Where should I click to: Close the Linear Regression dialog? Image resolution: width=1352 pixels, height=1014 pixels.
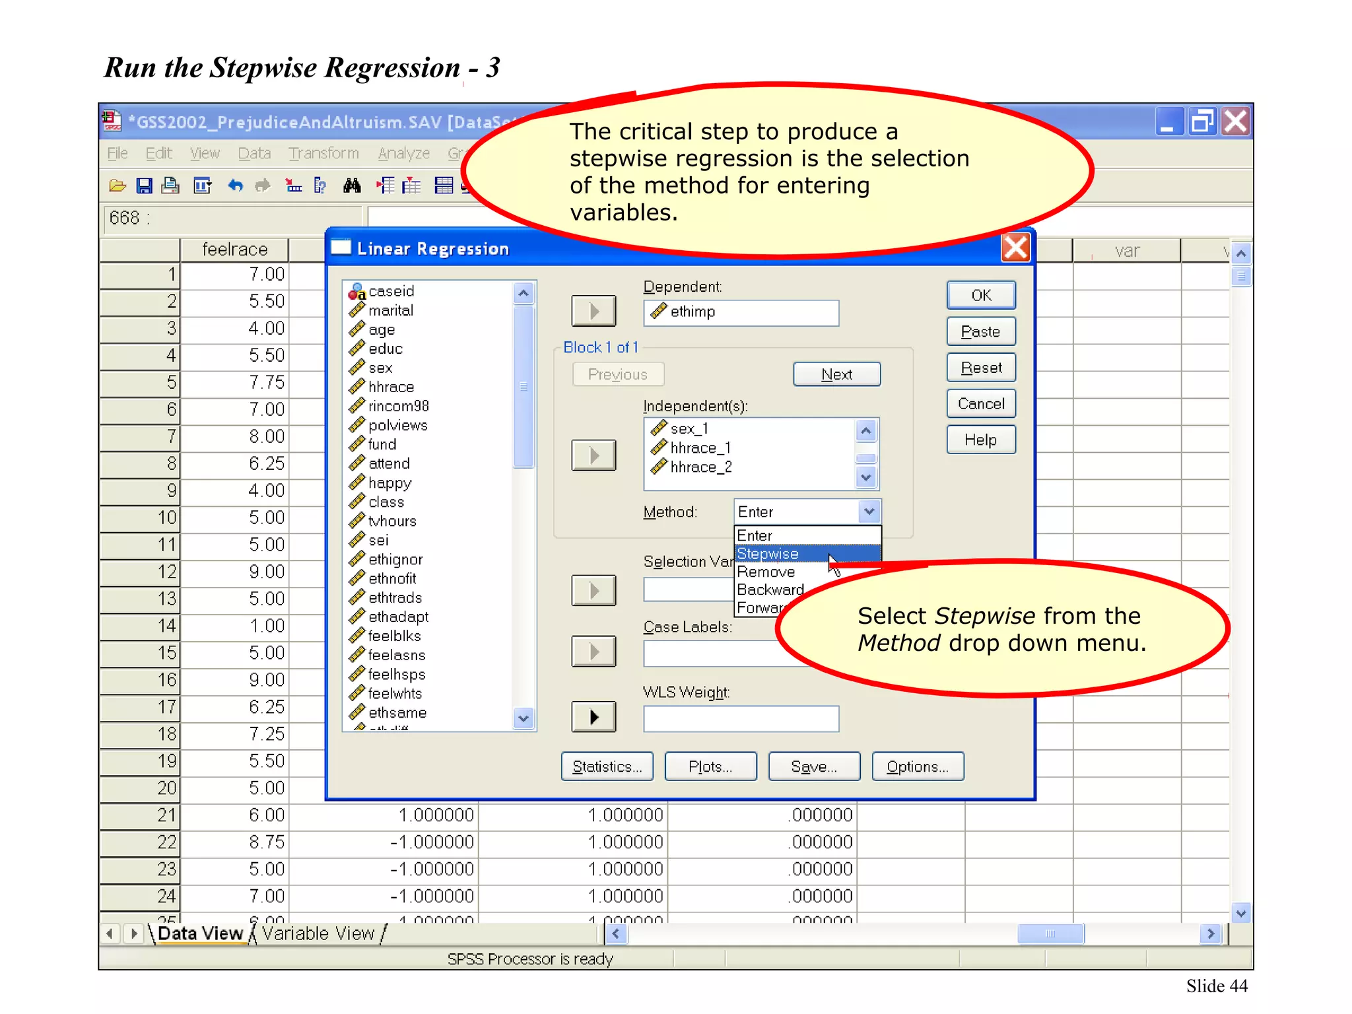(1015, 248)
